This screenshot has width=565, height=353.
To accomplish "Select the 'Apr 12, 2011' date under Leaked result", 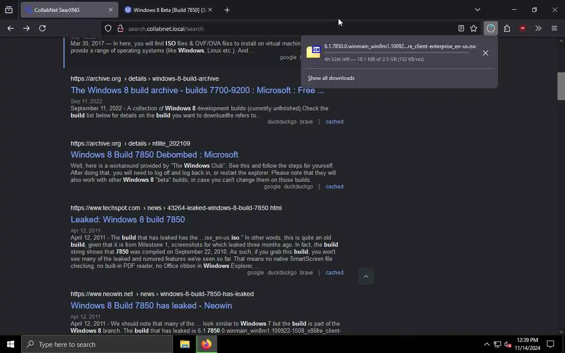I will 85,231.
